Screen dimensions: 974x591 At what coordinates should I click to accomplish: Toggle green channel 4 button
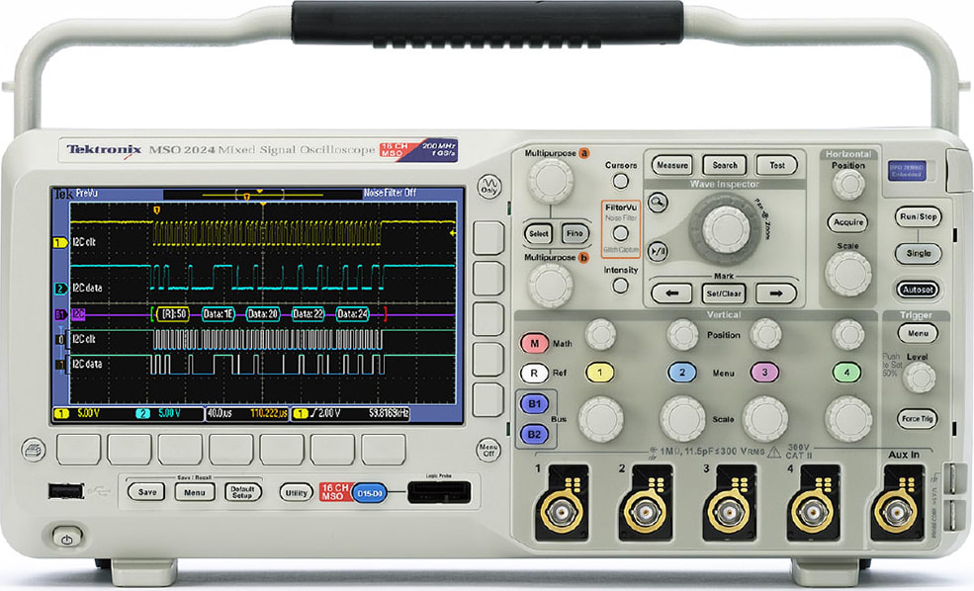(x=846, y=373)
